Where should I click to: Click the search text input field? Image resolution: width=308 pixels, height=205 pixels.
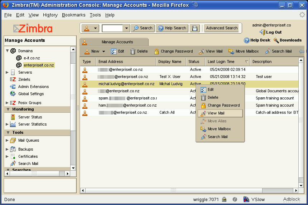[x=112, y=28]
